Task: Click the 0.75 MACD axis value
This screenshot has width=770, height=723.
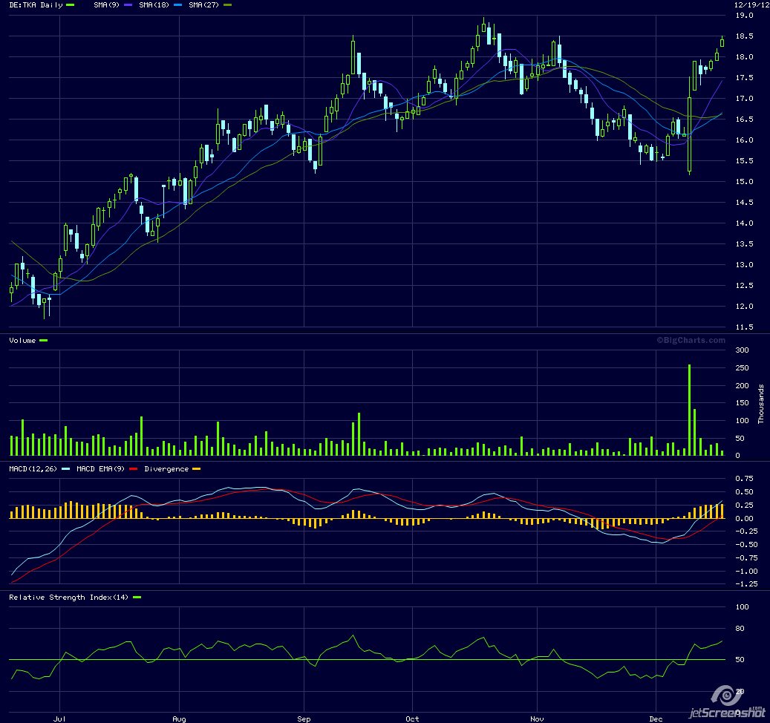Action: point(744,479)
